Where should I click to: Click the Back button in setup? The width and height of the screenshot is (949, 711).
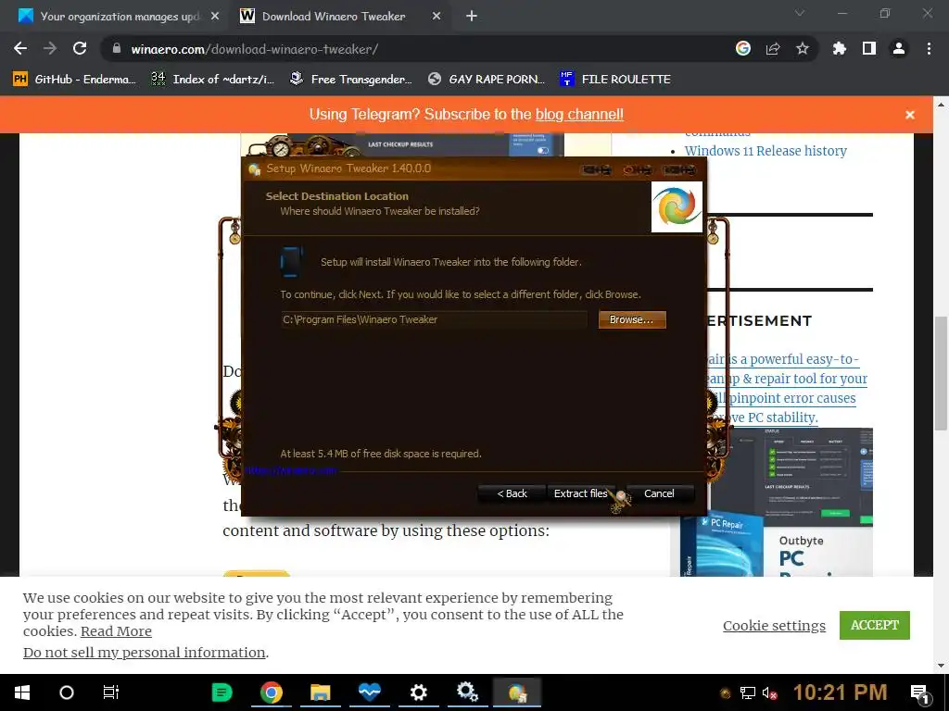(x=512, y=493)
